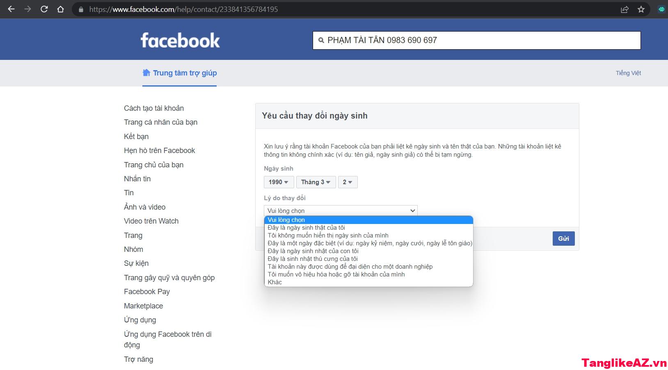Open the Marketplace sidebar link

[x=143, y=306]
